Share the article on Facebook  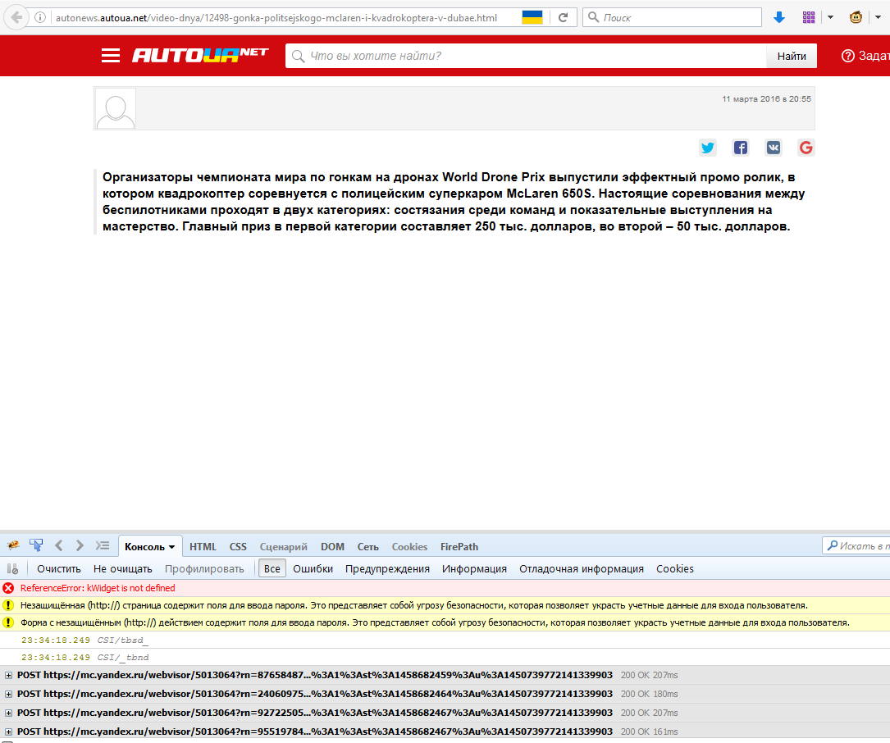click(x=741, y=148)
